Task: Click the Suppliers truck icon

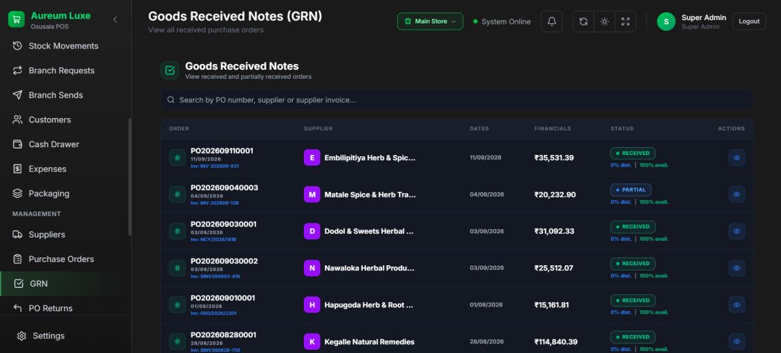Action: (18, 235)
